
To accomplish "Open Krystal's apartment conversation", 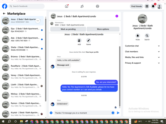I will click(22, 114).
